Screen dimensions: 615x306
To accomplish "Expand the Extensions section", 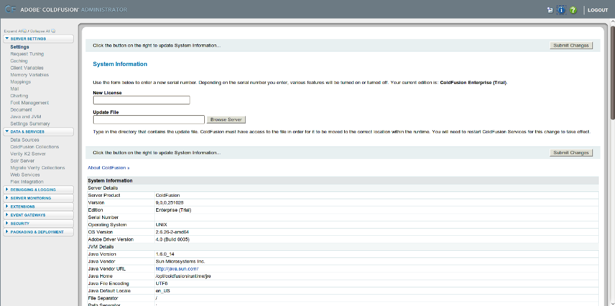I will click(38, 206).
